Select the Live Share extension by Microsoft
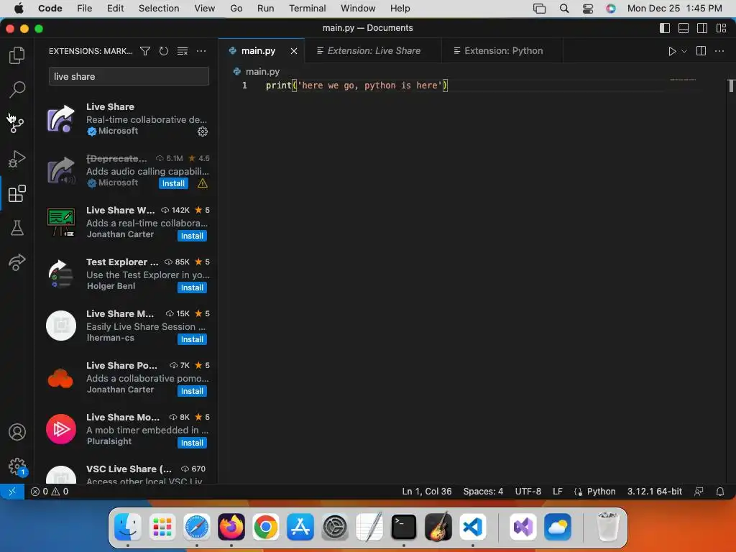The image size is (736, 552). [x=126, y=119]
